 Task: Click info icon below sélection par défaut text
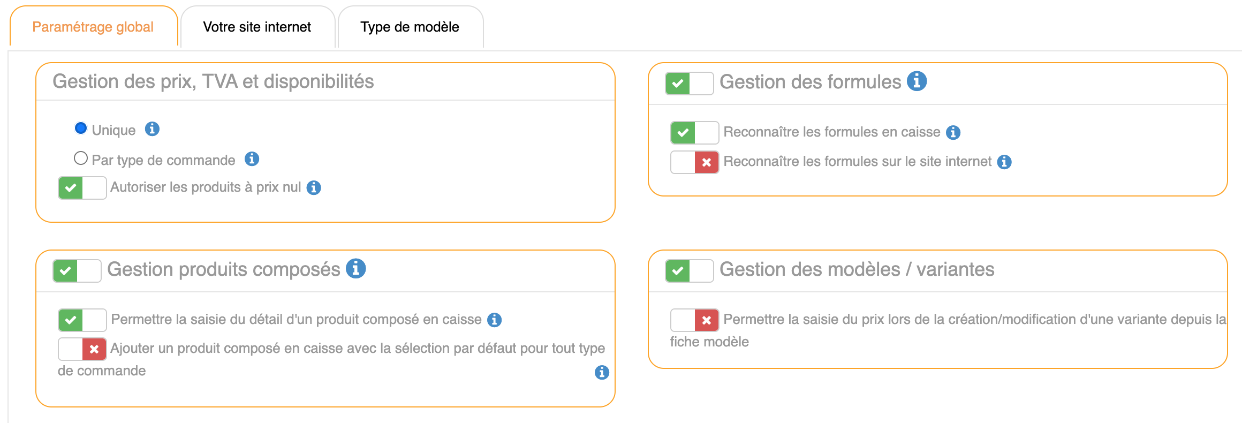pyautogui.click(x=602, y=372)
